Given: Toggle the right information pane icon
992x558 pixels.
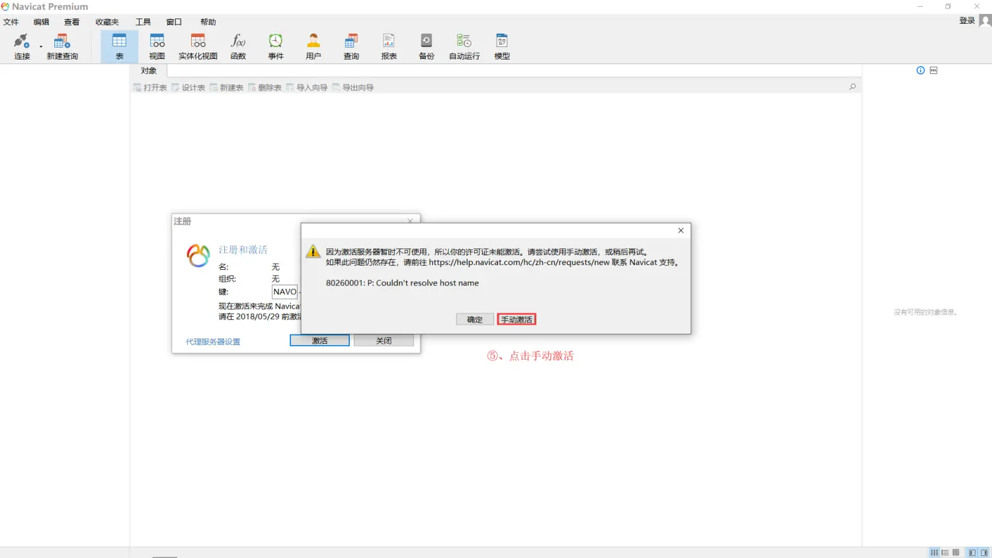Looking at the screenshot, I should pyautogui.click(x=984, y=553).
